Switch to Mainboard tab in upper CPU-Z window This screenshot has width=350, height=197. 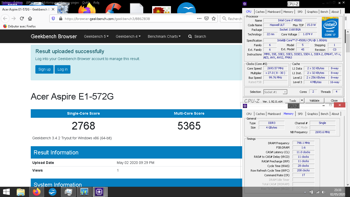[x=274, y=12]
